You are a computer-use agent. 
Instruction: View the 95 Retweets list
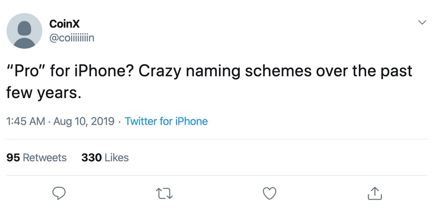coord(36,157)
